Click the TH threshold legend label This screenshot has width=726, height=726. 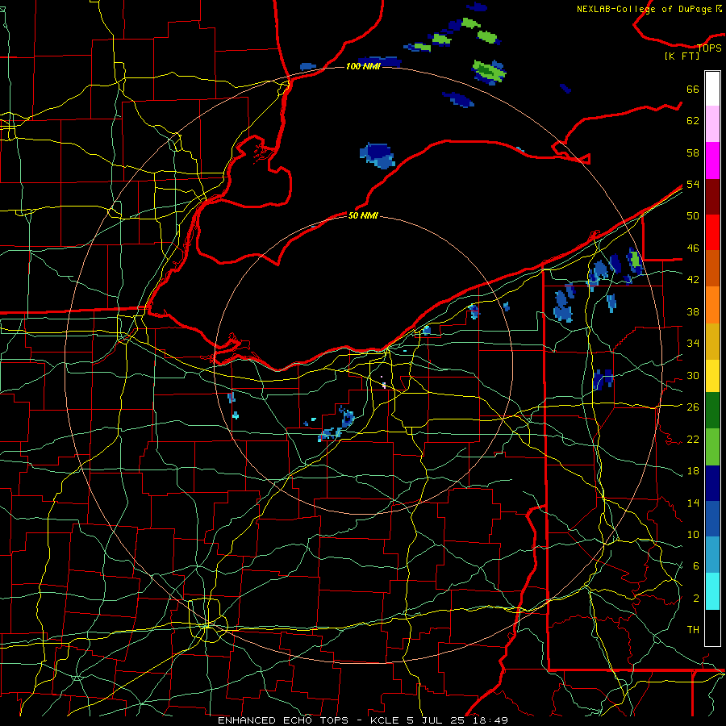click(693, 629)
